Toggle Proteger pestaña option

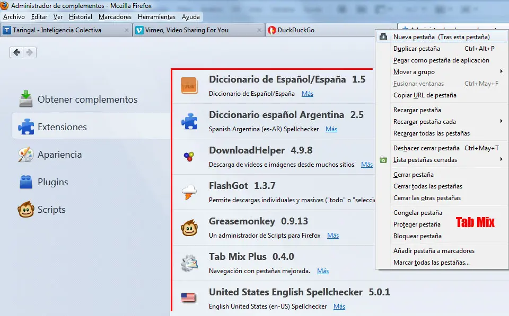coord(442,224)
